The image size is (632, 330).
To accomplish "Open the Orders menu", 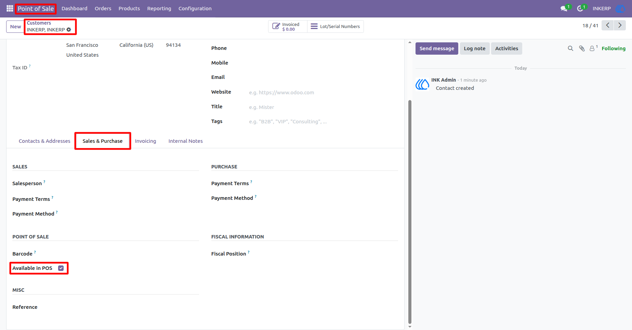I will [x=103, y=9].
